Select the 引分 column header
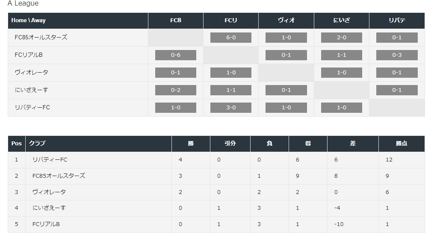Screen dimensions: 434x238 (x=230, y=144)
